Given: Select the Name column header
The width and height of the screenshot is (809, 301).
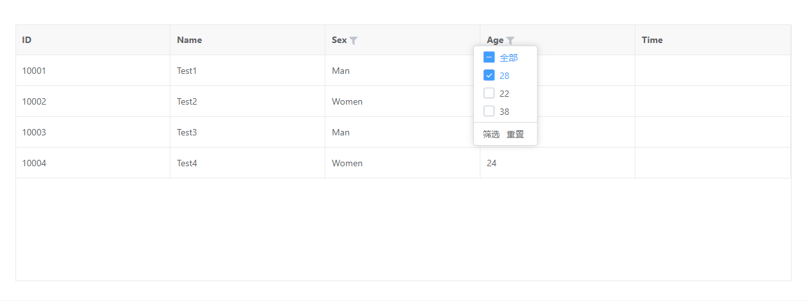Looking at the screenshot, I should pos(189,40).
